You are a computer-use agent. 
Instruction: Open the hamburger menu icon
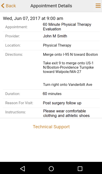click(x=98, y=6)
